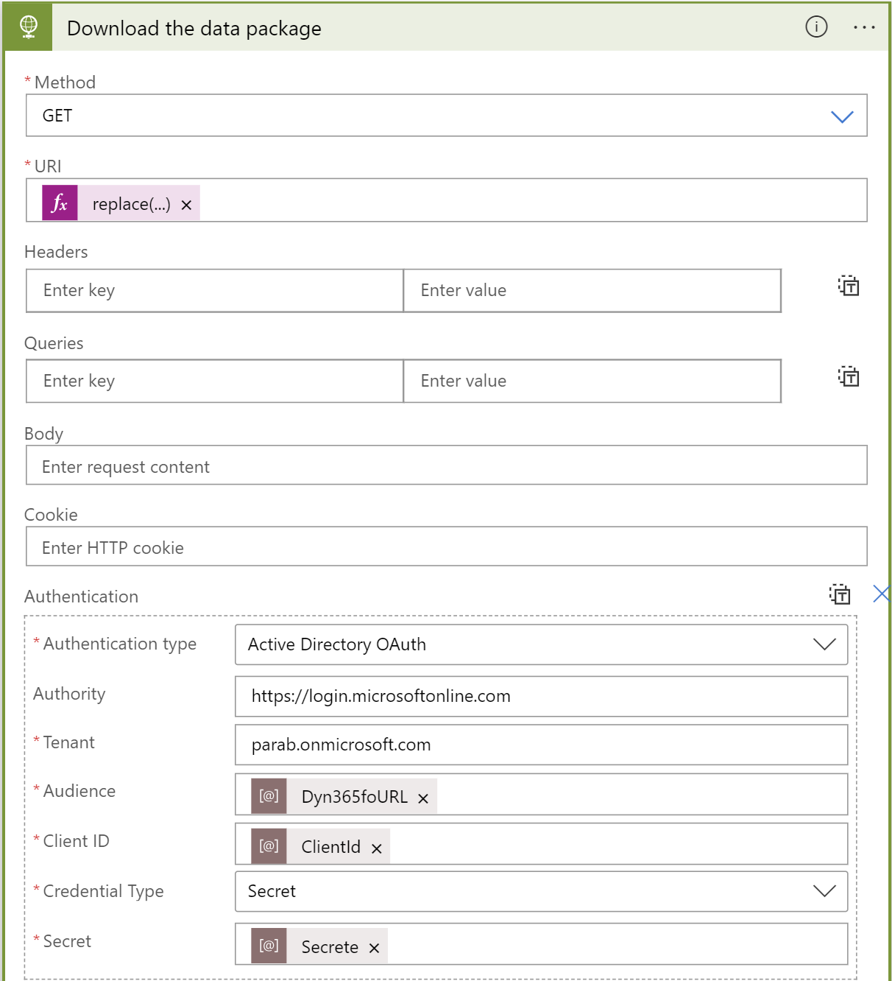This screenshot has height=981, width=892.
Task: Click the dynamic content icon on Secrete token
Action: click(x=268, y=946)
